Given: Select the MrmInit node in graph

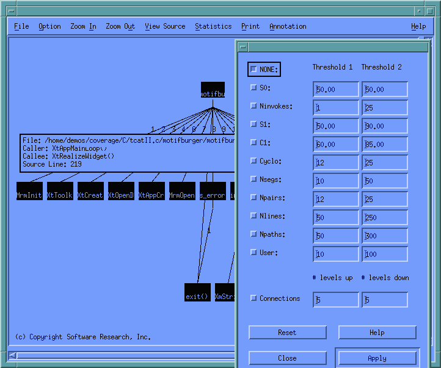Looking at the screenshot, I should pos(29,191).
